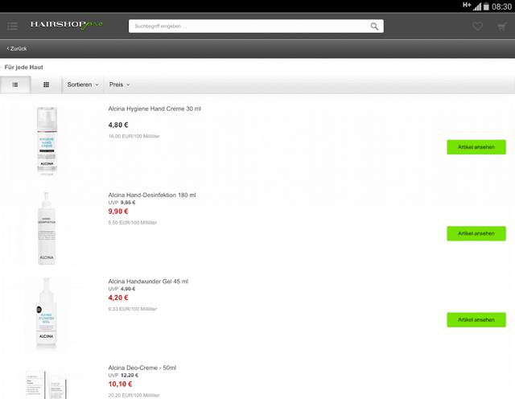515x399 pixels.
Task: Open Alcina Deo-Creme - 50ml title
Action: coord(142,368)
